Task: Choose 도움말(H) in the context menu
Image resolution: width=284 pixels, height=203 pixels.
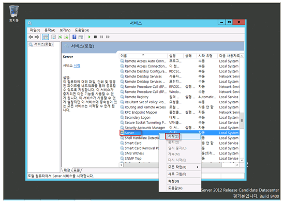Action: [180, 188]
